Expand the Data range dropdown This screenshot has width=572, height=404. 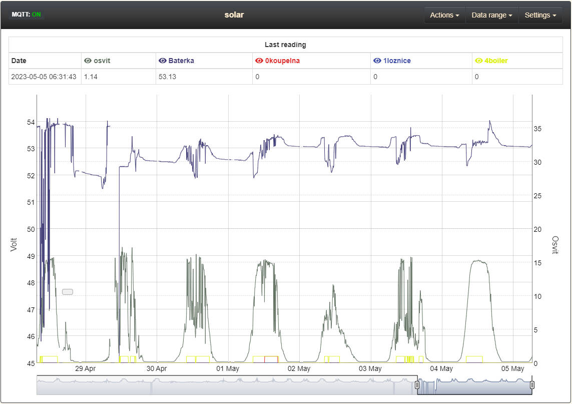pos(491,15)
